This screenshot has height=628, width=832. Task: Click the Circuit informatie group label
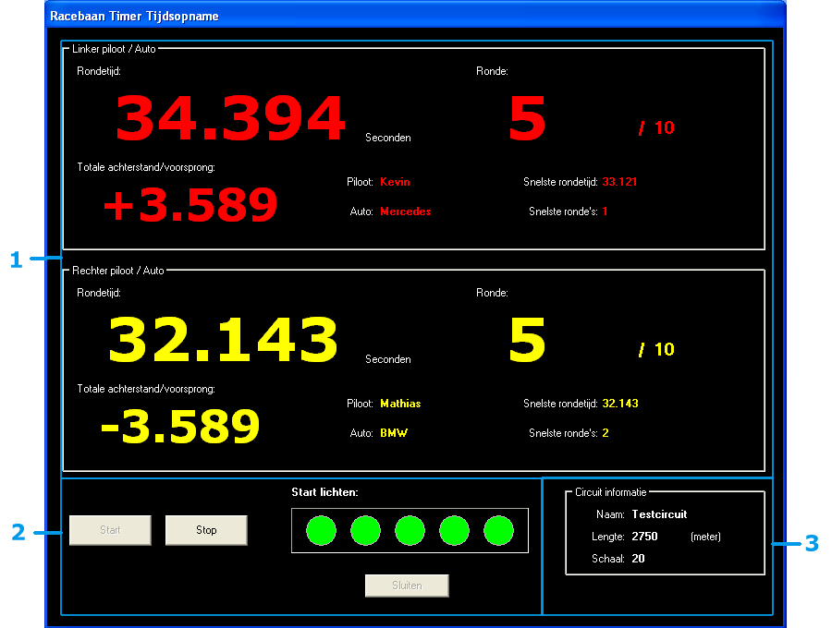[x=611, y=492]
